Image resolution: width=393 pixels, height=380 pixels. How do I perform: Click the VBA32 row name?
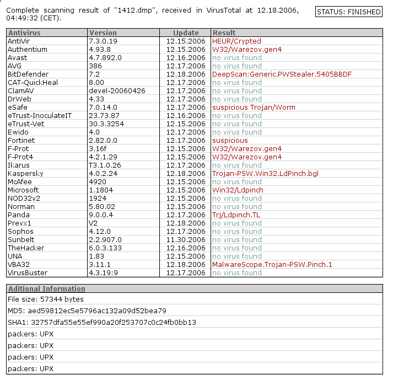point(19,265)
